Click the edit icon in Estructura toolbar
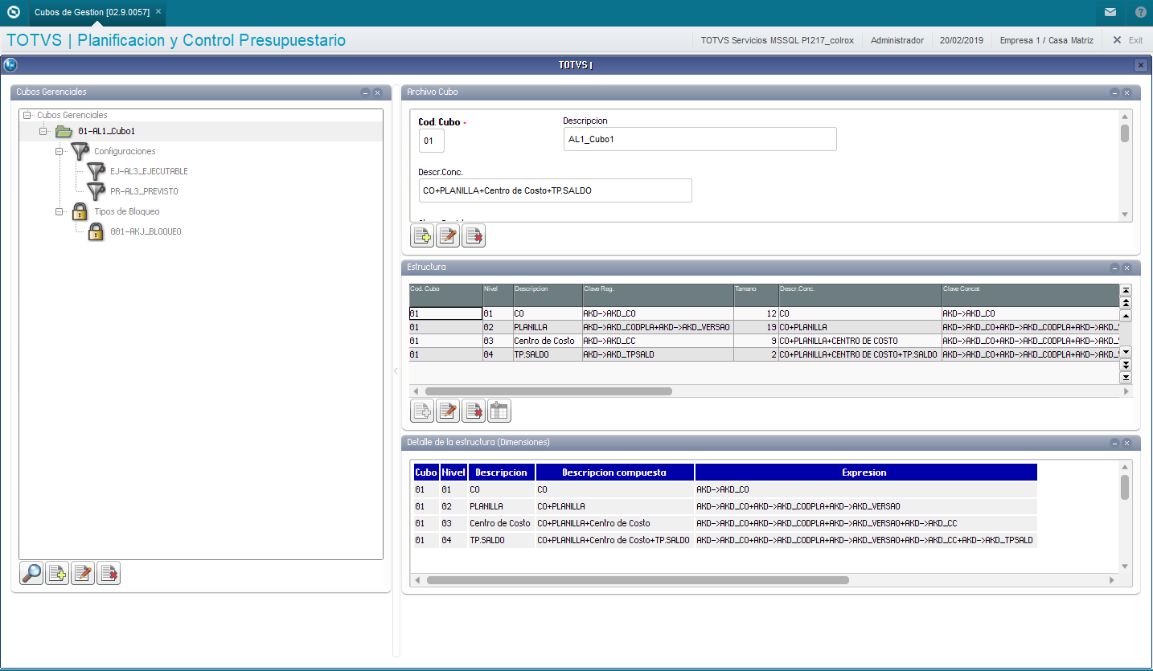1153x671 pixels. point(448,411)
